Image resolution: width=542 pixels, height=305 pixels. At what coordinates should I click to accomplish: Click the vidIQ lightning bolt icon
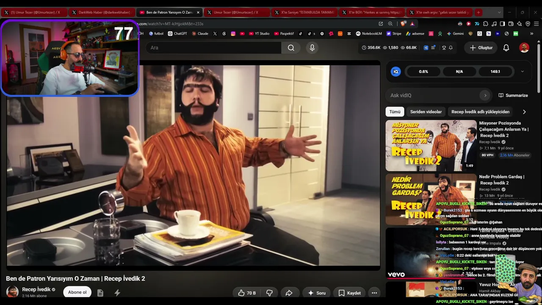click(x=117, y=293)
